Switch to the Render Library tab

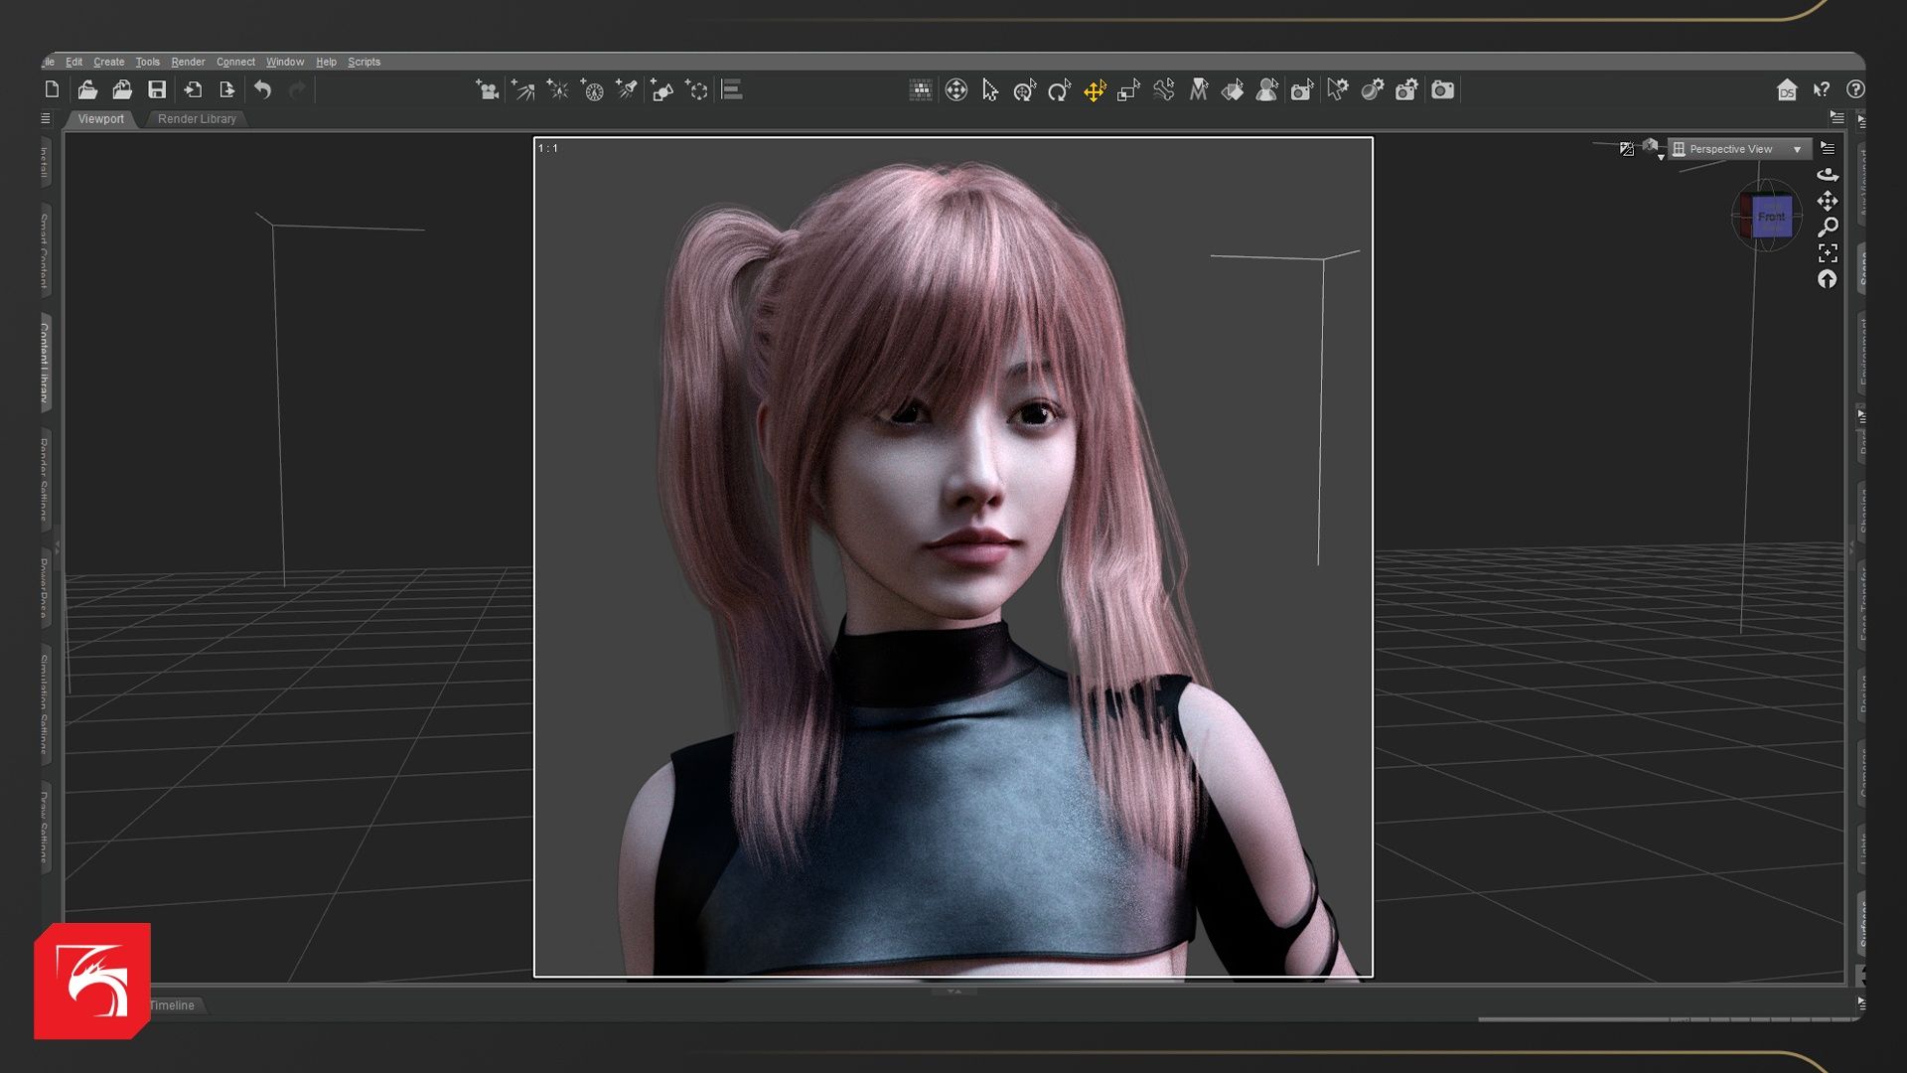(x=197, y=119)
